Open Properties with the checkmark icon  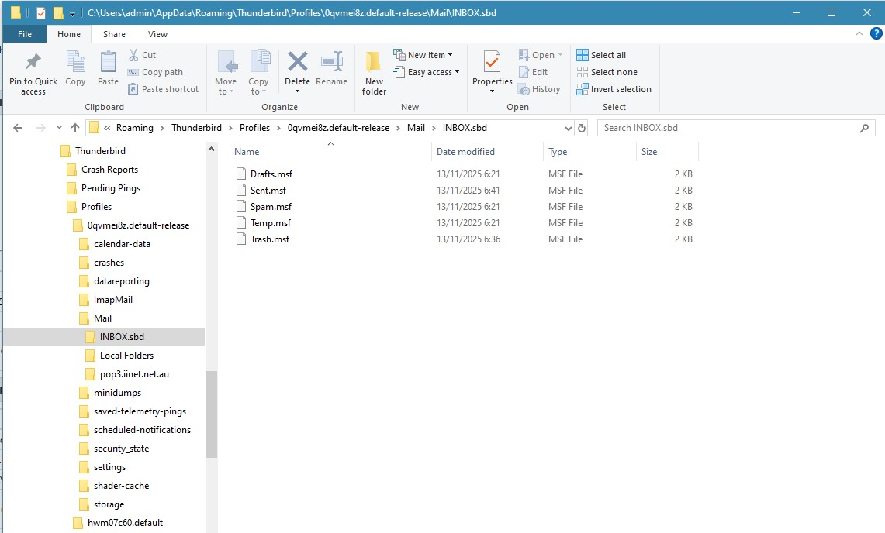coord(492,64)
